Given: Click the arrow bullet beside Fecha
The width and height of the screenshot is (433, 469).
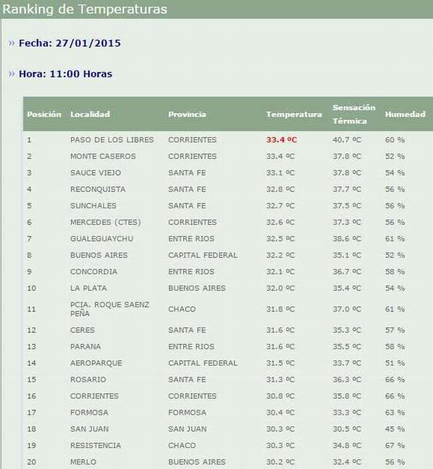Looking at the screenshot, I should (11, 43).
